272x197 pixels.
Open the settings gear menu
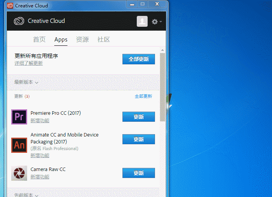click(x=157, y=21)
